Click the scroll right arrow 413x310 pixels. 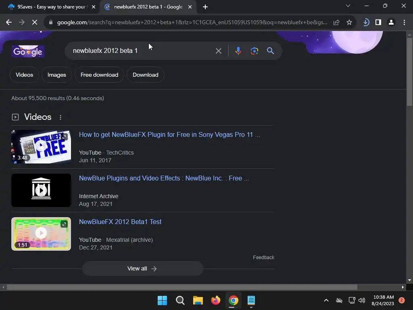click(x=403, y=287)
